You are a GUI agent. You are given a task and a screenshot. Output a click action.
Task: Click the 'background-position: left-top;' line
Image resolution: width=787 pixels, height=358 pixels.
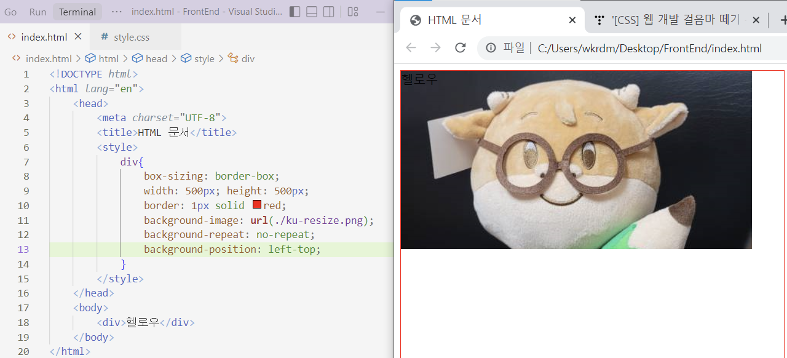(x=232, y=249)
